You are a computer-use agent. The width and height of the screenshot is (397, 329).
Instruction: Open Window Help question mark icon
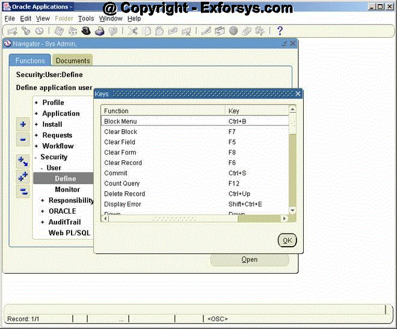pos(280,31)
